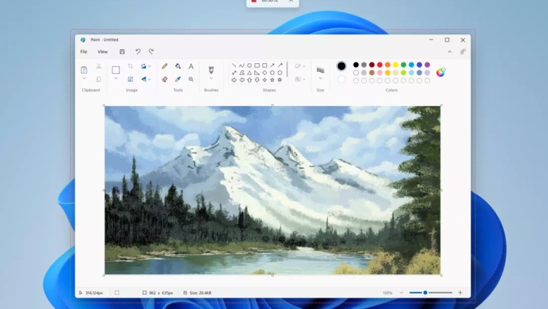Choose the Curve shape
The height and width of the screenshot is (309, 548).
pos(242,65)
